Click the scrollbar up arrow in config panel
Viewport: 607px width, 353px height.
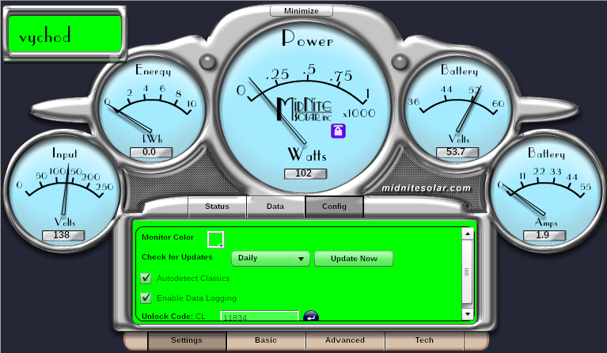(467, 233)
